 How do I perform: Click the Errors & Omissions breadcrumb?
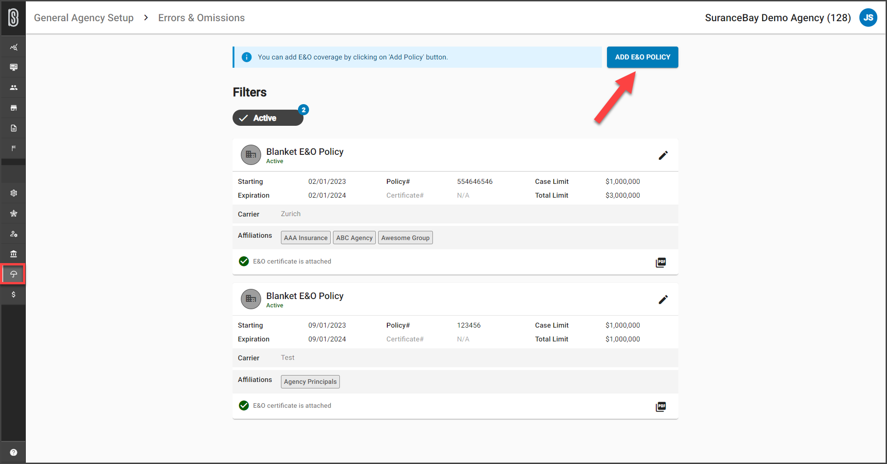click(x=201, y=18)
